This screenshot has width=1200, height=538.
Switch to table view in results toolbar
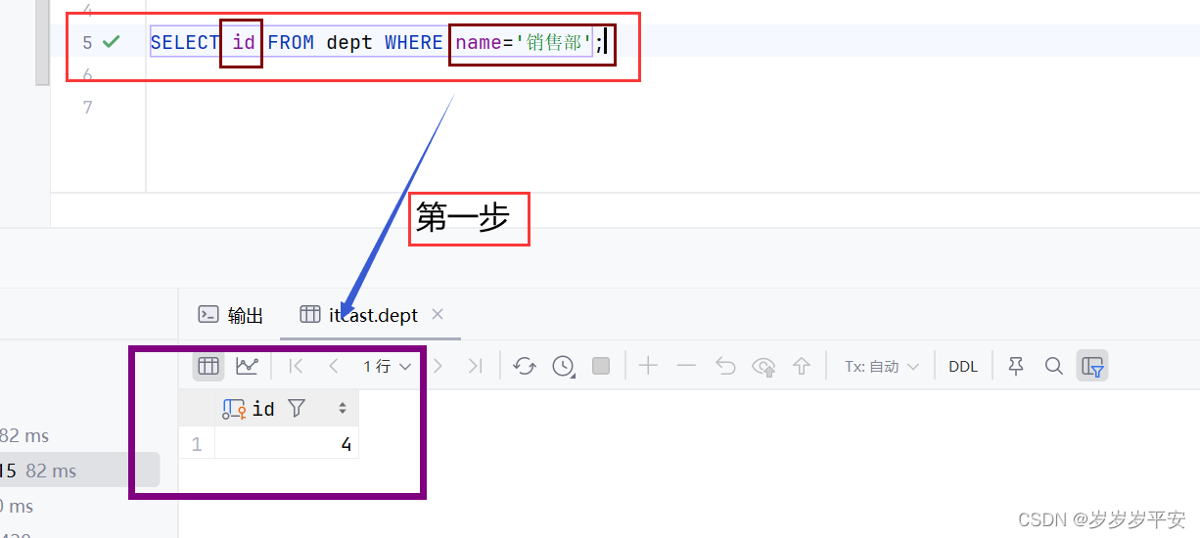[x=208, y=366]
